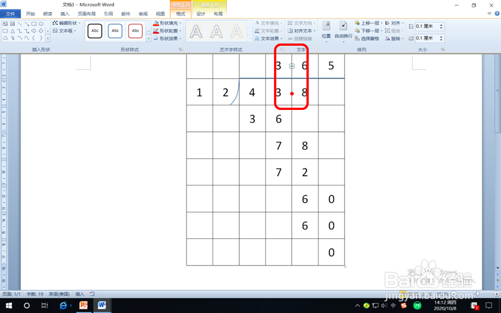Select the right brace shape
The image size is (501, 313).
41,38
